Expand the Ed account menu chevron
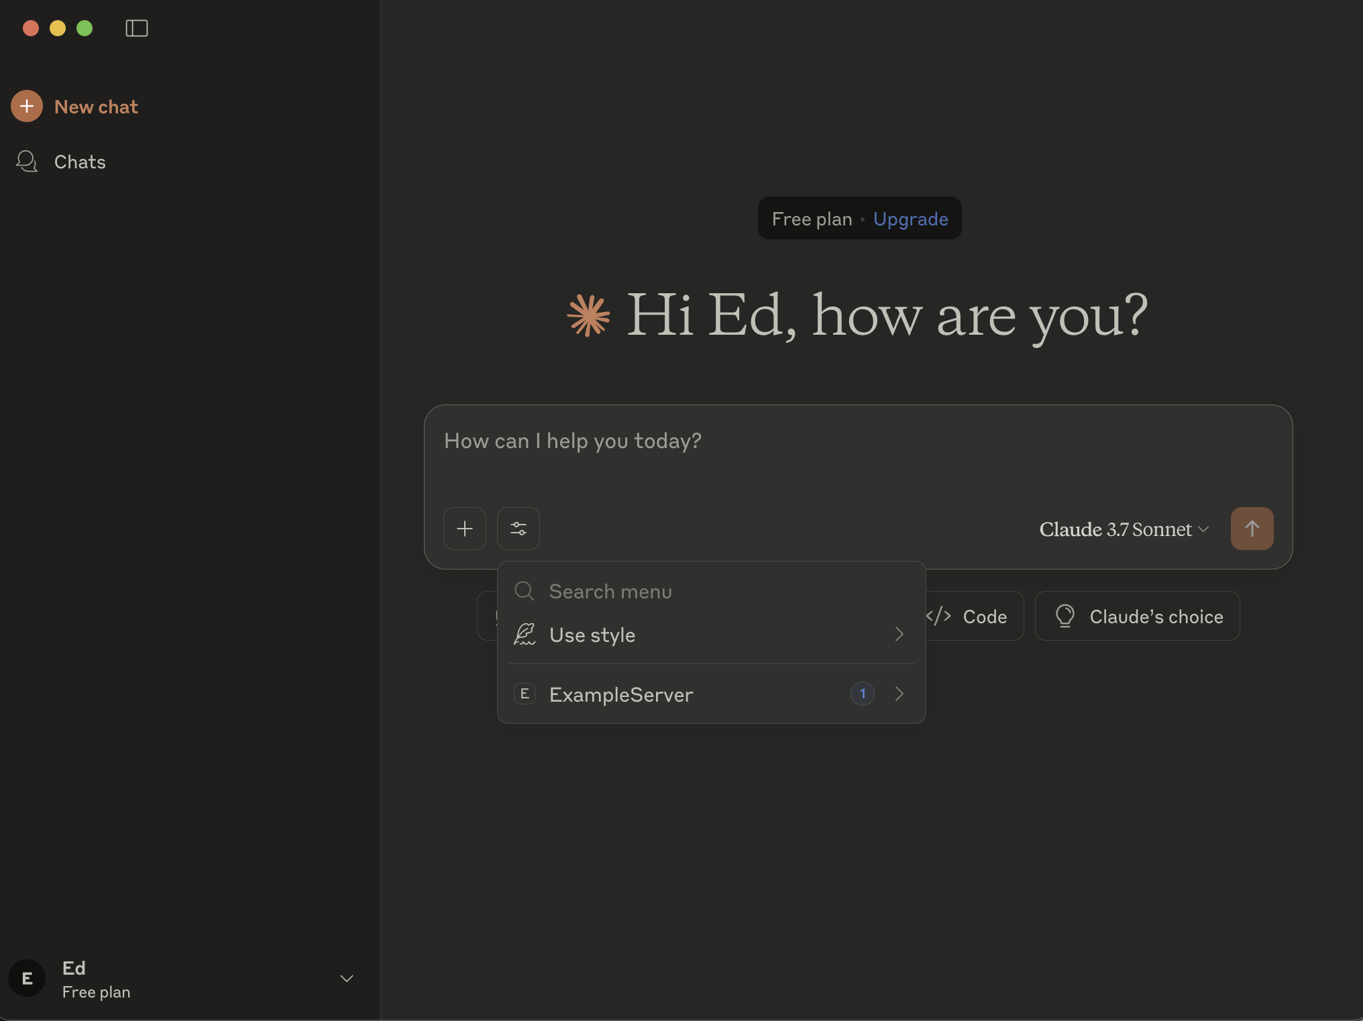This screenshot has width=1363, height=1021. point(346,978)
